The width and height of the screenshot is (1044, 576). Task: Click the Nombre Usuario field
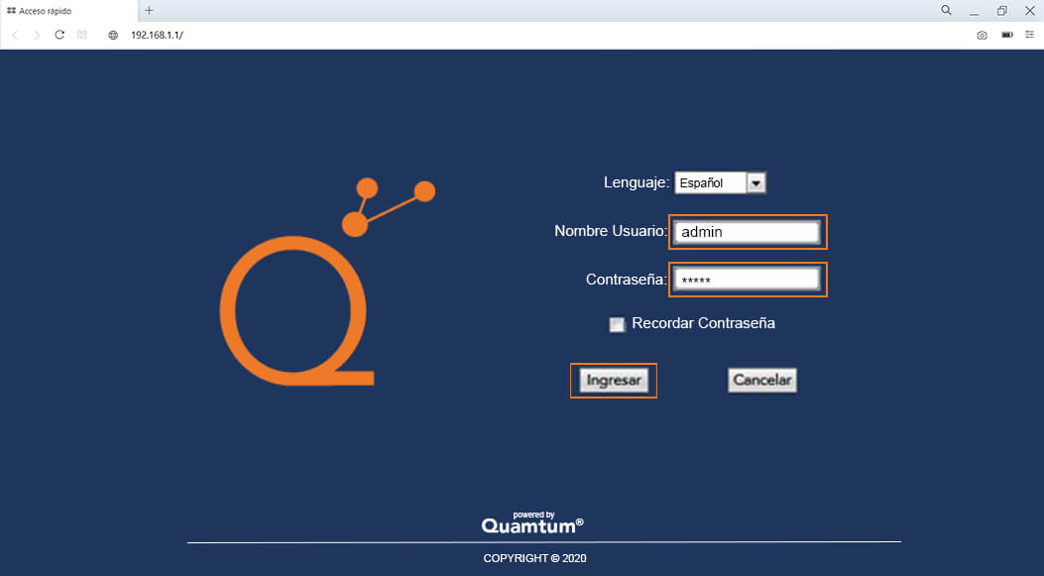click(x=748, y=231)
